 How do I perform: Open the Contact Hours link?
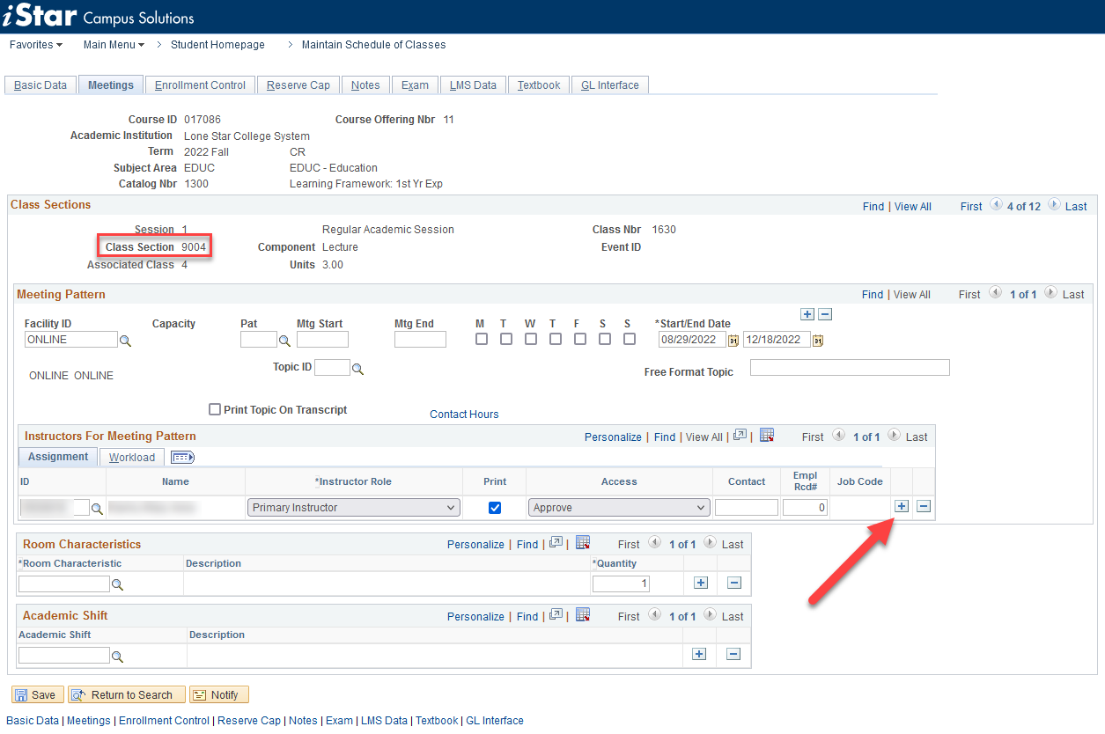point(464,415)
